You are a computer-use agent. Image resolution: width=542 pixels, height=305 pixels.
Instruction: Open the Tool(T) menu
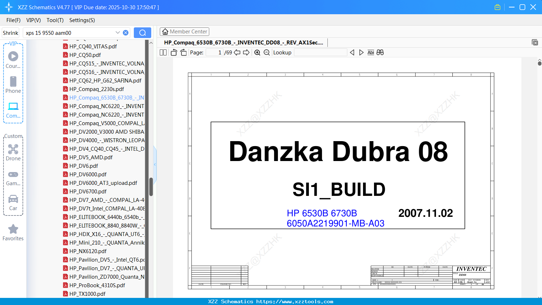tap(55, 20)
